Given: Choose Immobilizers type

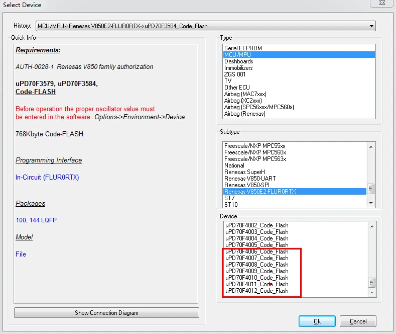Looking at the screenshot, I should point(299,68).
